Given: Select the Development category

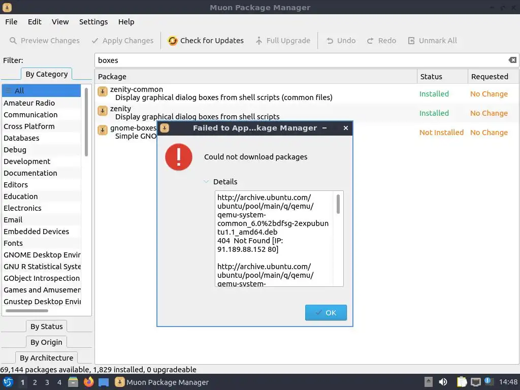Looking at the screenshot, I should [x=42, y=161].
